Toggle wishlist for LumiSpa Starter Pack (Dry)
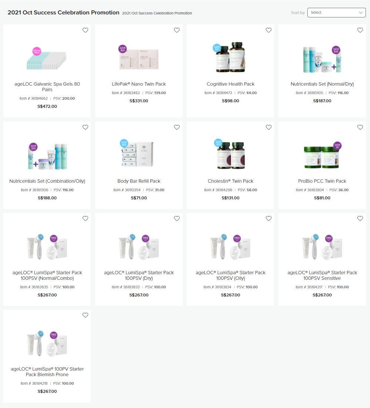This screenshot has width=370, height=408. [x=177, y=219]
